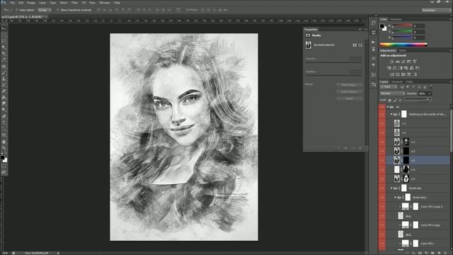Open the Essentials workspace dropdown
This screenshot has width=453, height=255.
pos(436,10)
